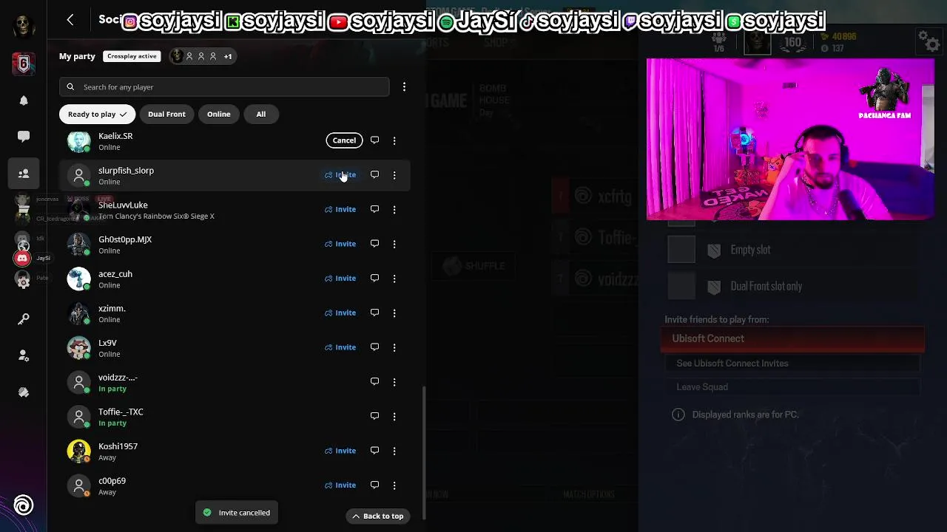Open more options for SheLuvvLuke
The height and width of the screenshot is (532, 947).
click(x=394, y=209)
